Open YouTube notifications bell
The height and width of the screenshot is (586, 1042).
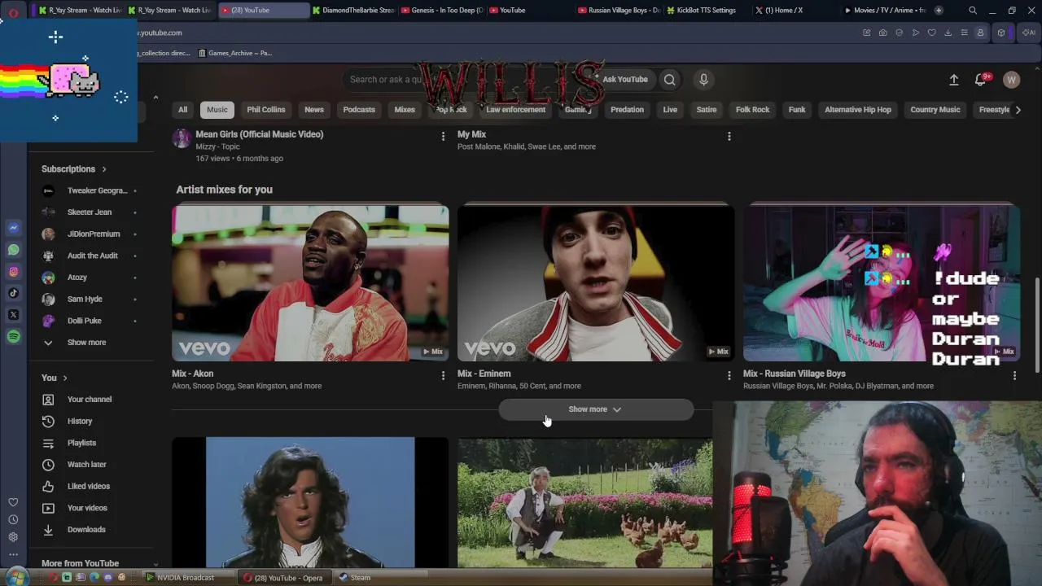[981, 80]
